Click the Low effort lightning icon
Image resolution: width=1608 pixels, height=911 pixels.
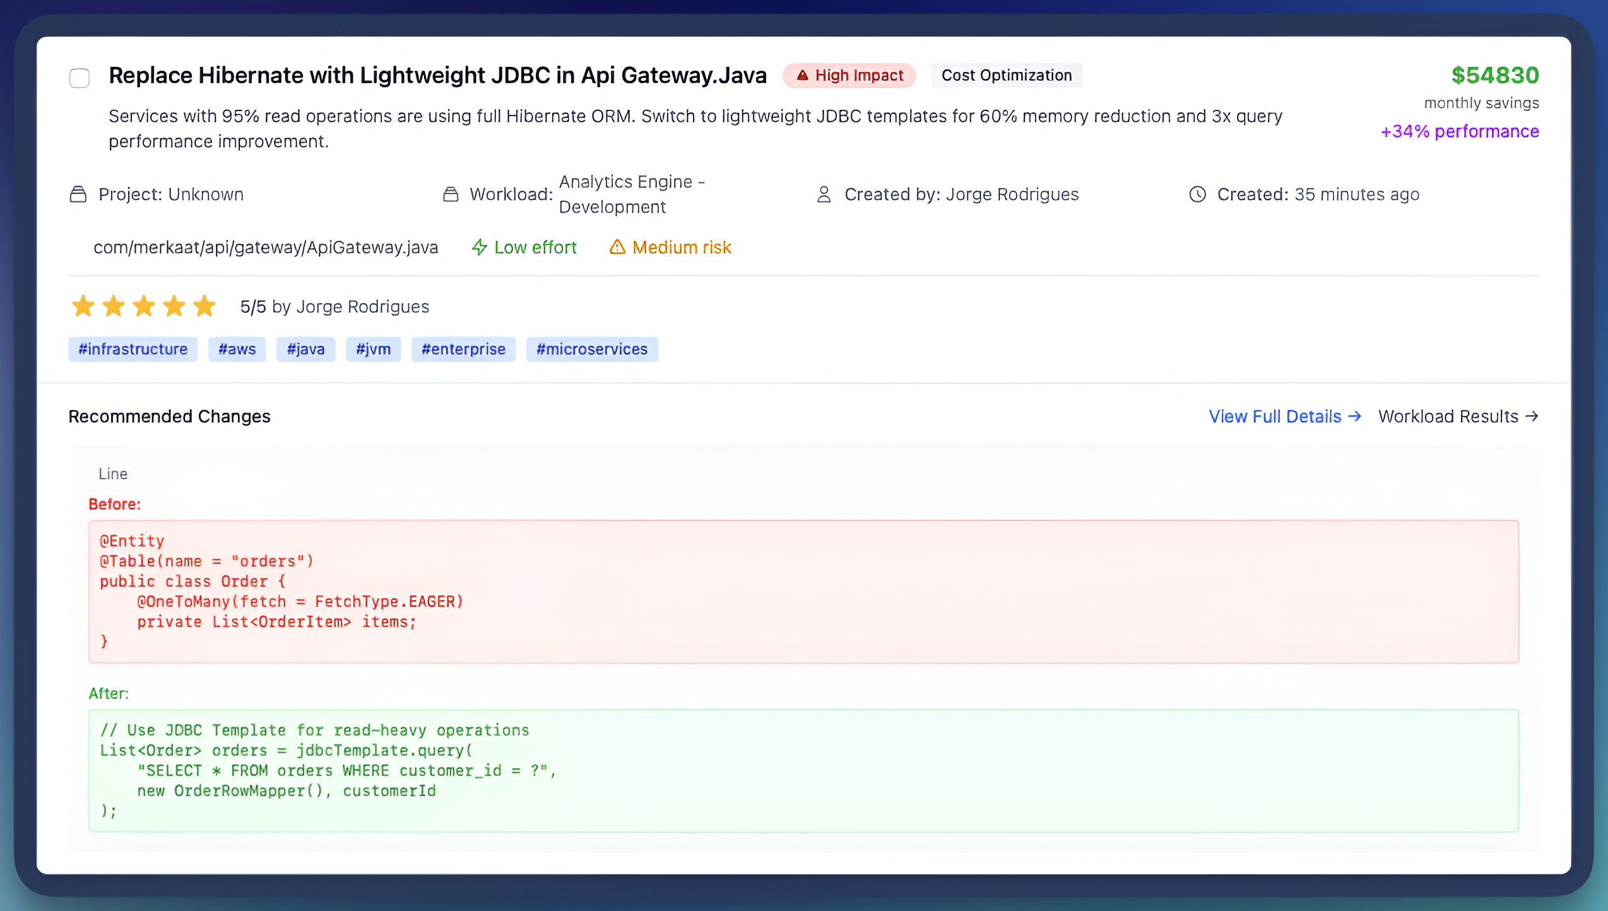tap(480, 247)
